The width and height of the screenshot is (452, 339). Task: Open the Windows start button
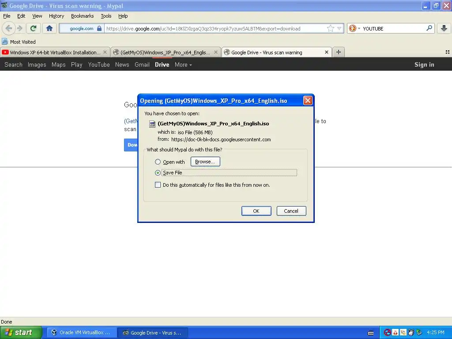(x=21, y=332)
